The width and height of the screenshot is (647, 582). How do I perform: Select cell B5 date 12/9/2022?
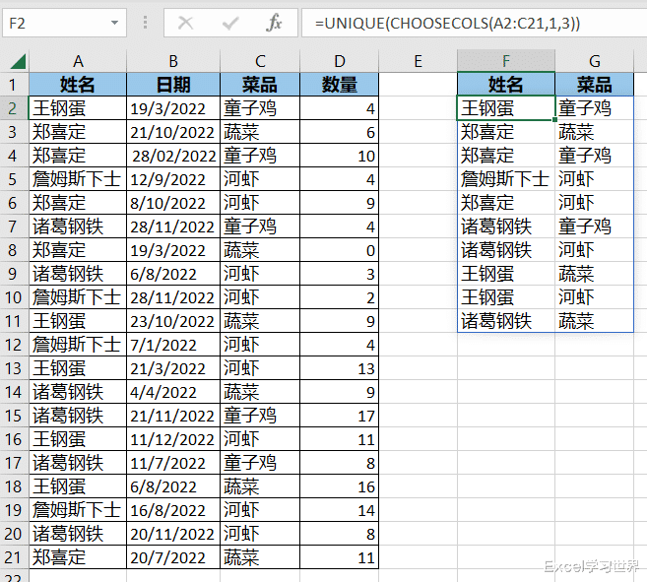[x=173, y=179]
